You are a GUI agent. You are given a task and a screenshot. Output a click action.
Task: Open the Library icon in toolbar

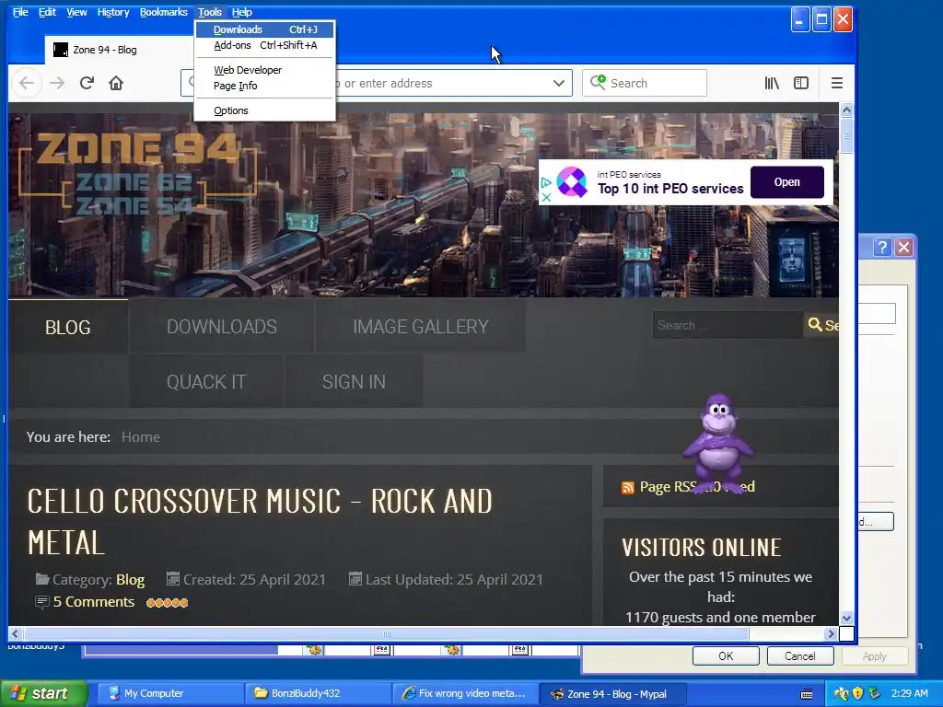point(772,83)
